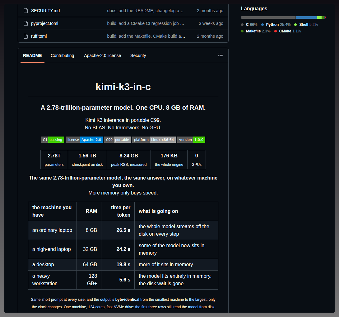Screen dimensions: 339x317
Task: Click the '2 months ago' timestamp for SECURITY.md
Action: tap(210, 11)
